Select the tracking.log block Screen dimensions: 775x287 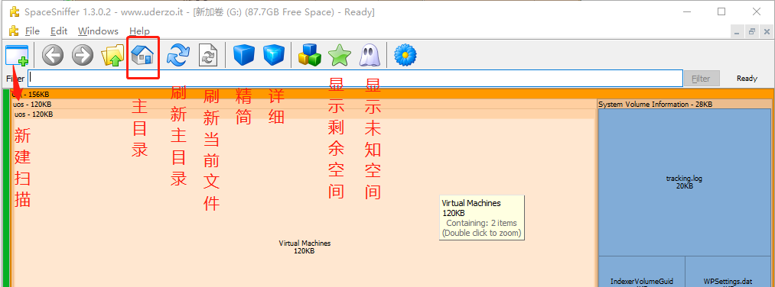coord(685,182)
